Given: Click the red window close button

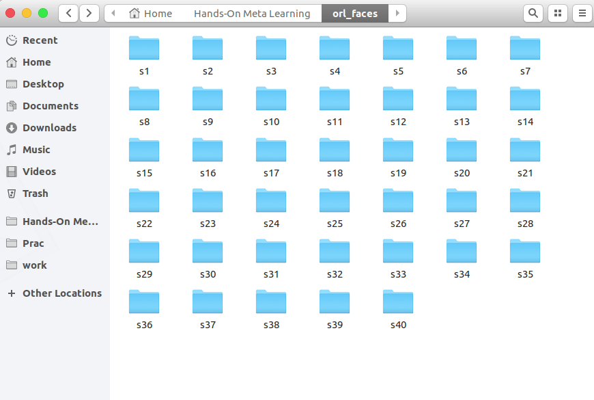Looking at the screenshot, I should pos(10,13).
